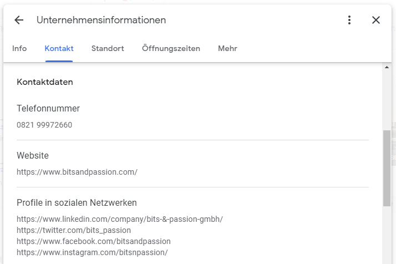
Task: Go to the Öffnungszeiten tab
Action: 171,48
